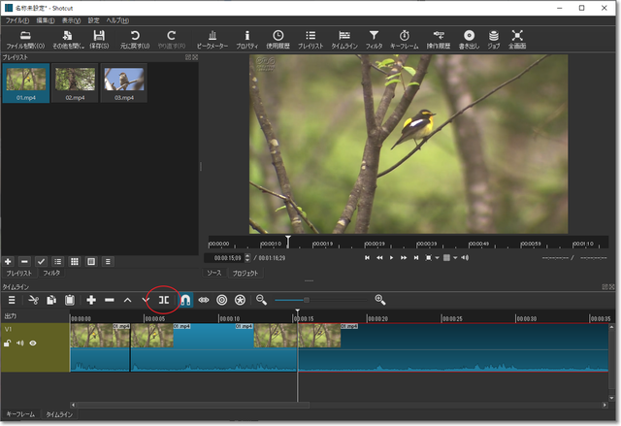Open the 設定 (Settings) menu
The width and height of the screenshot is (621, 426).
click(x=93, y=20)
